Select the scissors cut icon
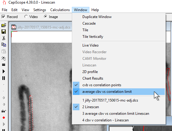This screenshot has width=172, height=131. click(x=4, y=38)
